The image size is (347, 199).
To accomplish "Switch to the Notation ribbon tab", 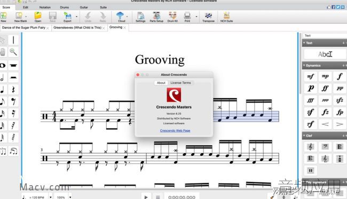I will [45, 7].
